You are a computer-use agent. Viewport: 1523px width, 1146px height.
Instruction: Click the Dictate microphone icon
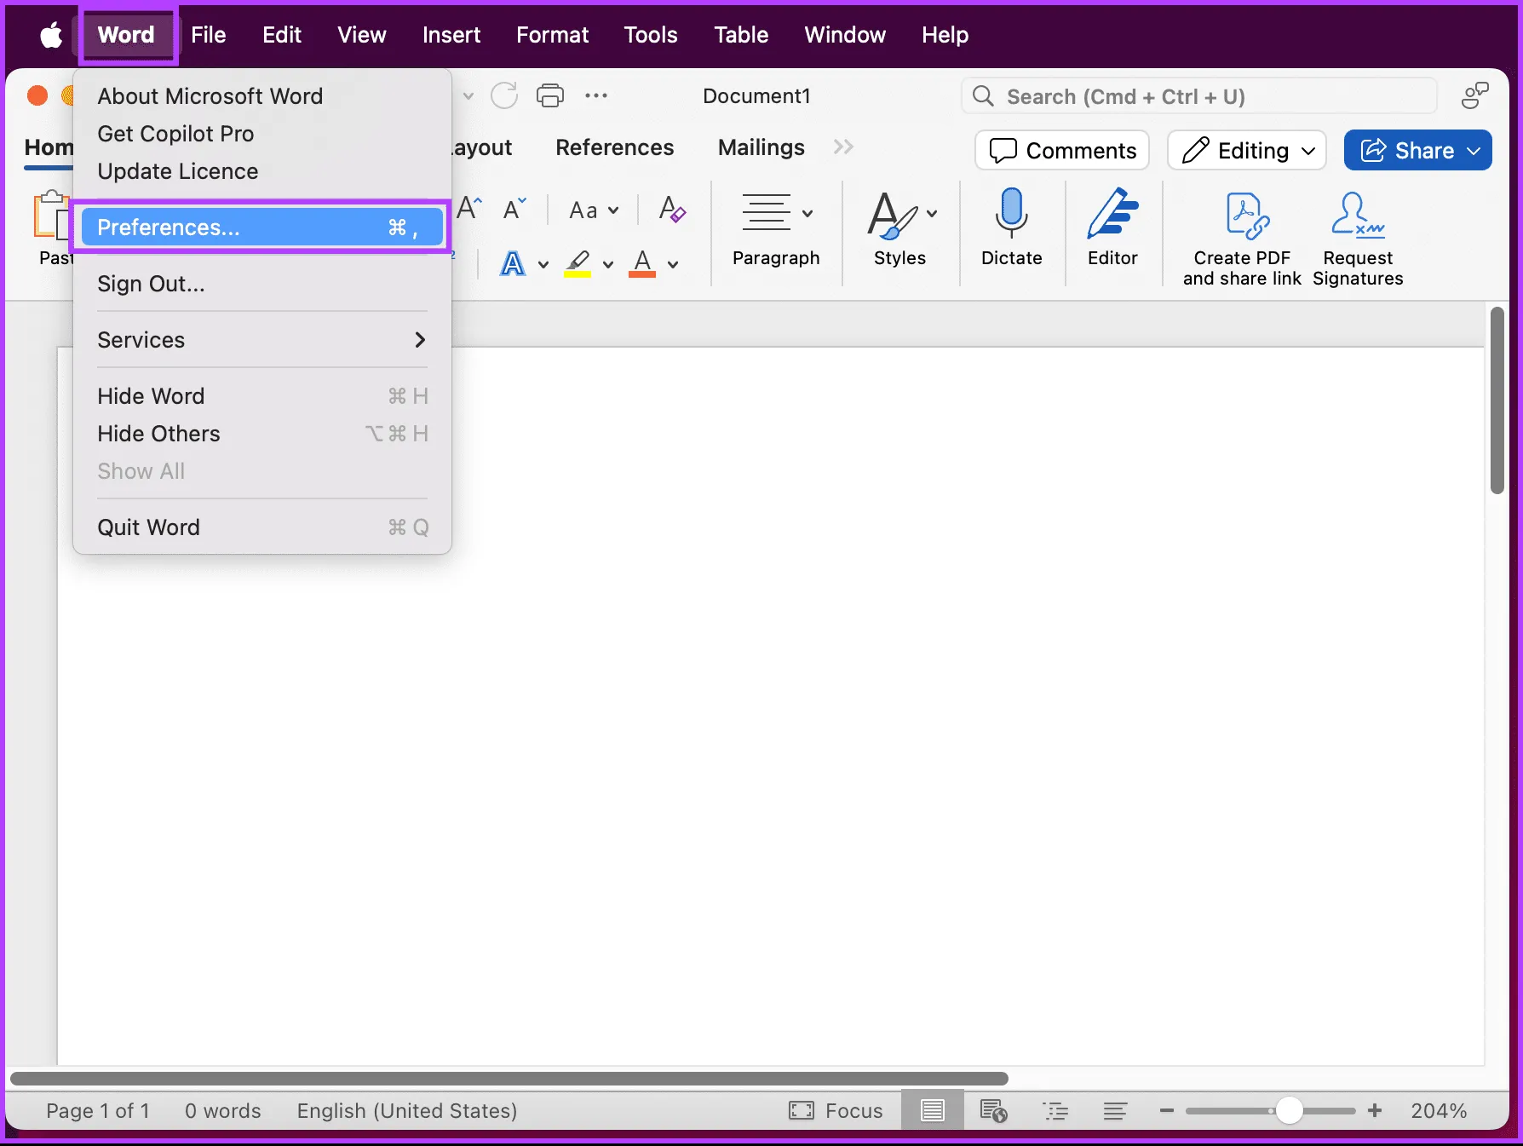point(1011,213)
